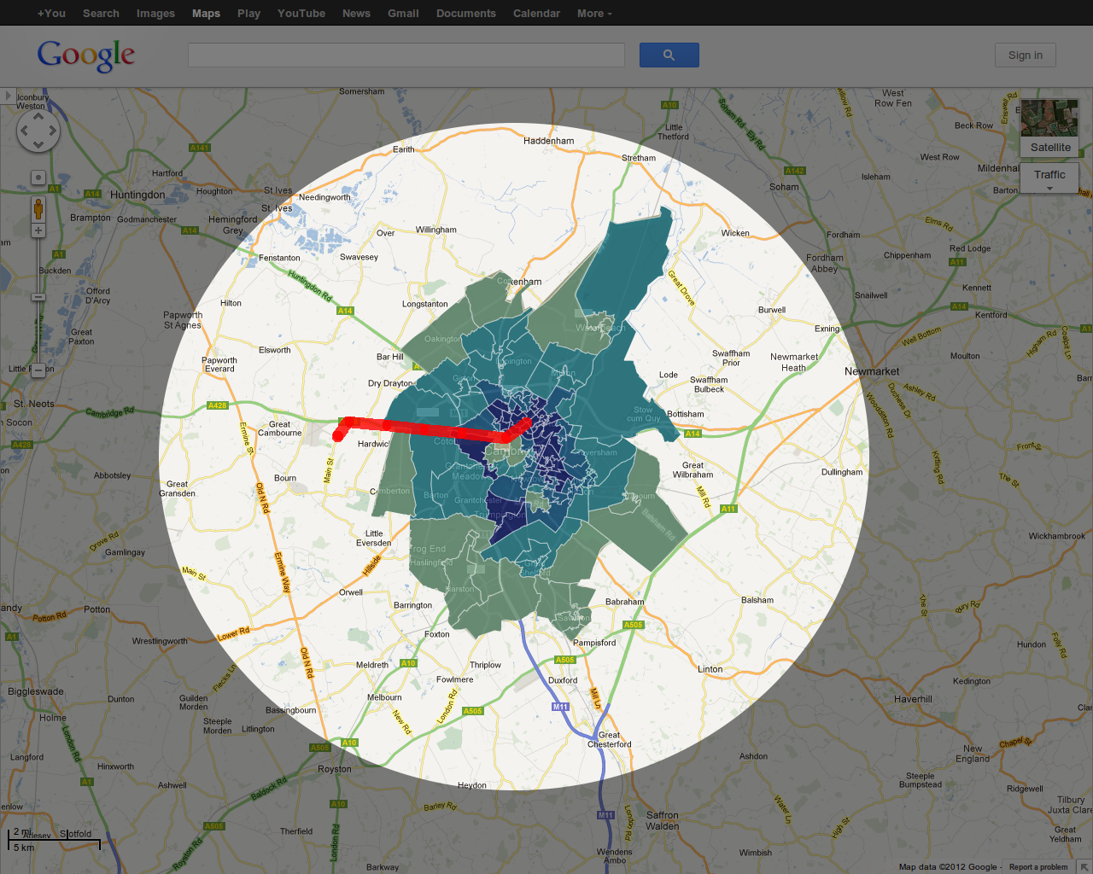Click the Somersham village label
Image resolution: width=1093 pixels, height=874 pixels.
tap(362, 91)
